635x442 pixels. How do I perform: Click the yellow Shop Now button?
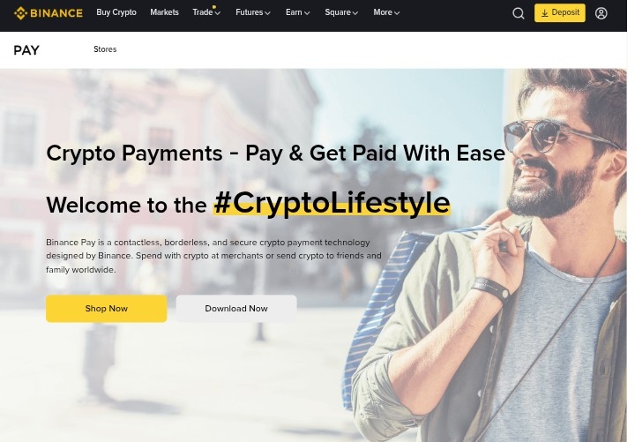click(107, 309)
